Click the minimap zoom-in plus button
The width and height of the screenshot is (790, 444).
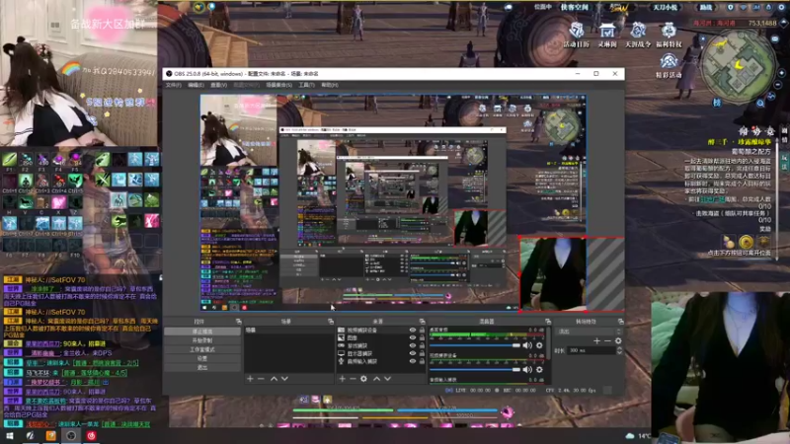781,72
